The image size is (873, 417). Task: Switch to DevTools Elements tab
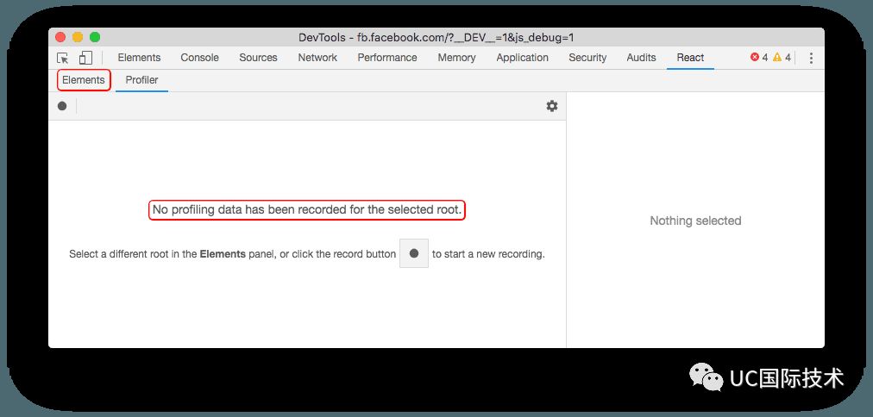coord(139,57)
